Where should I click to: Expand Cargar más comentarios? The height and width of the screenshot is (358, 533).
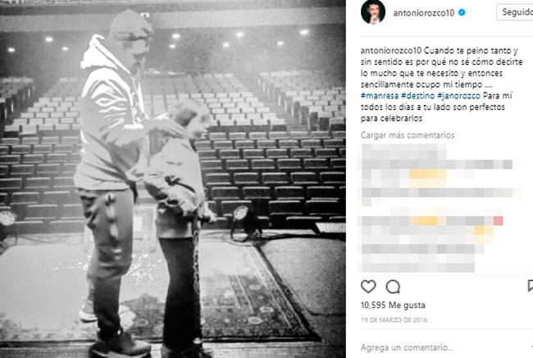tap(408, 135)
